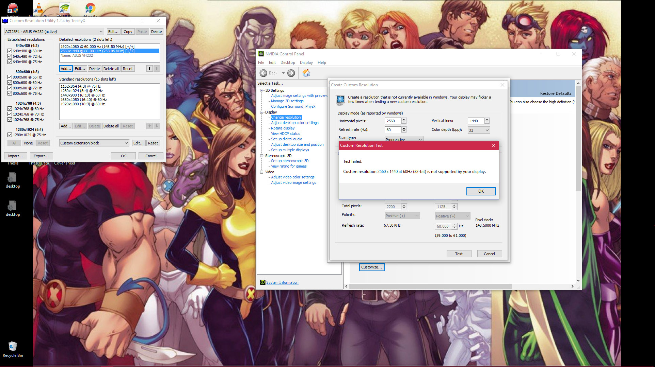Open the Help menu
Image resolution: width=655 pixels, height=367 pixels.
click(321, 63)
